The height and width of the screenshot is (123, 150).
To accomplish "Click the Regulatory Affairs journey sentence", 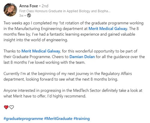I will pyautogui.click(x=68, y=74).
